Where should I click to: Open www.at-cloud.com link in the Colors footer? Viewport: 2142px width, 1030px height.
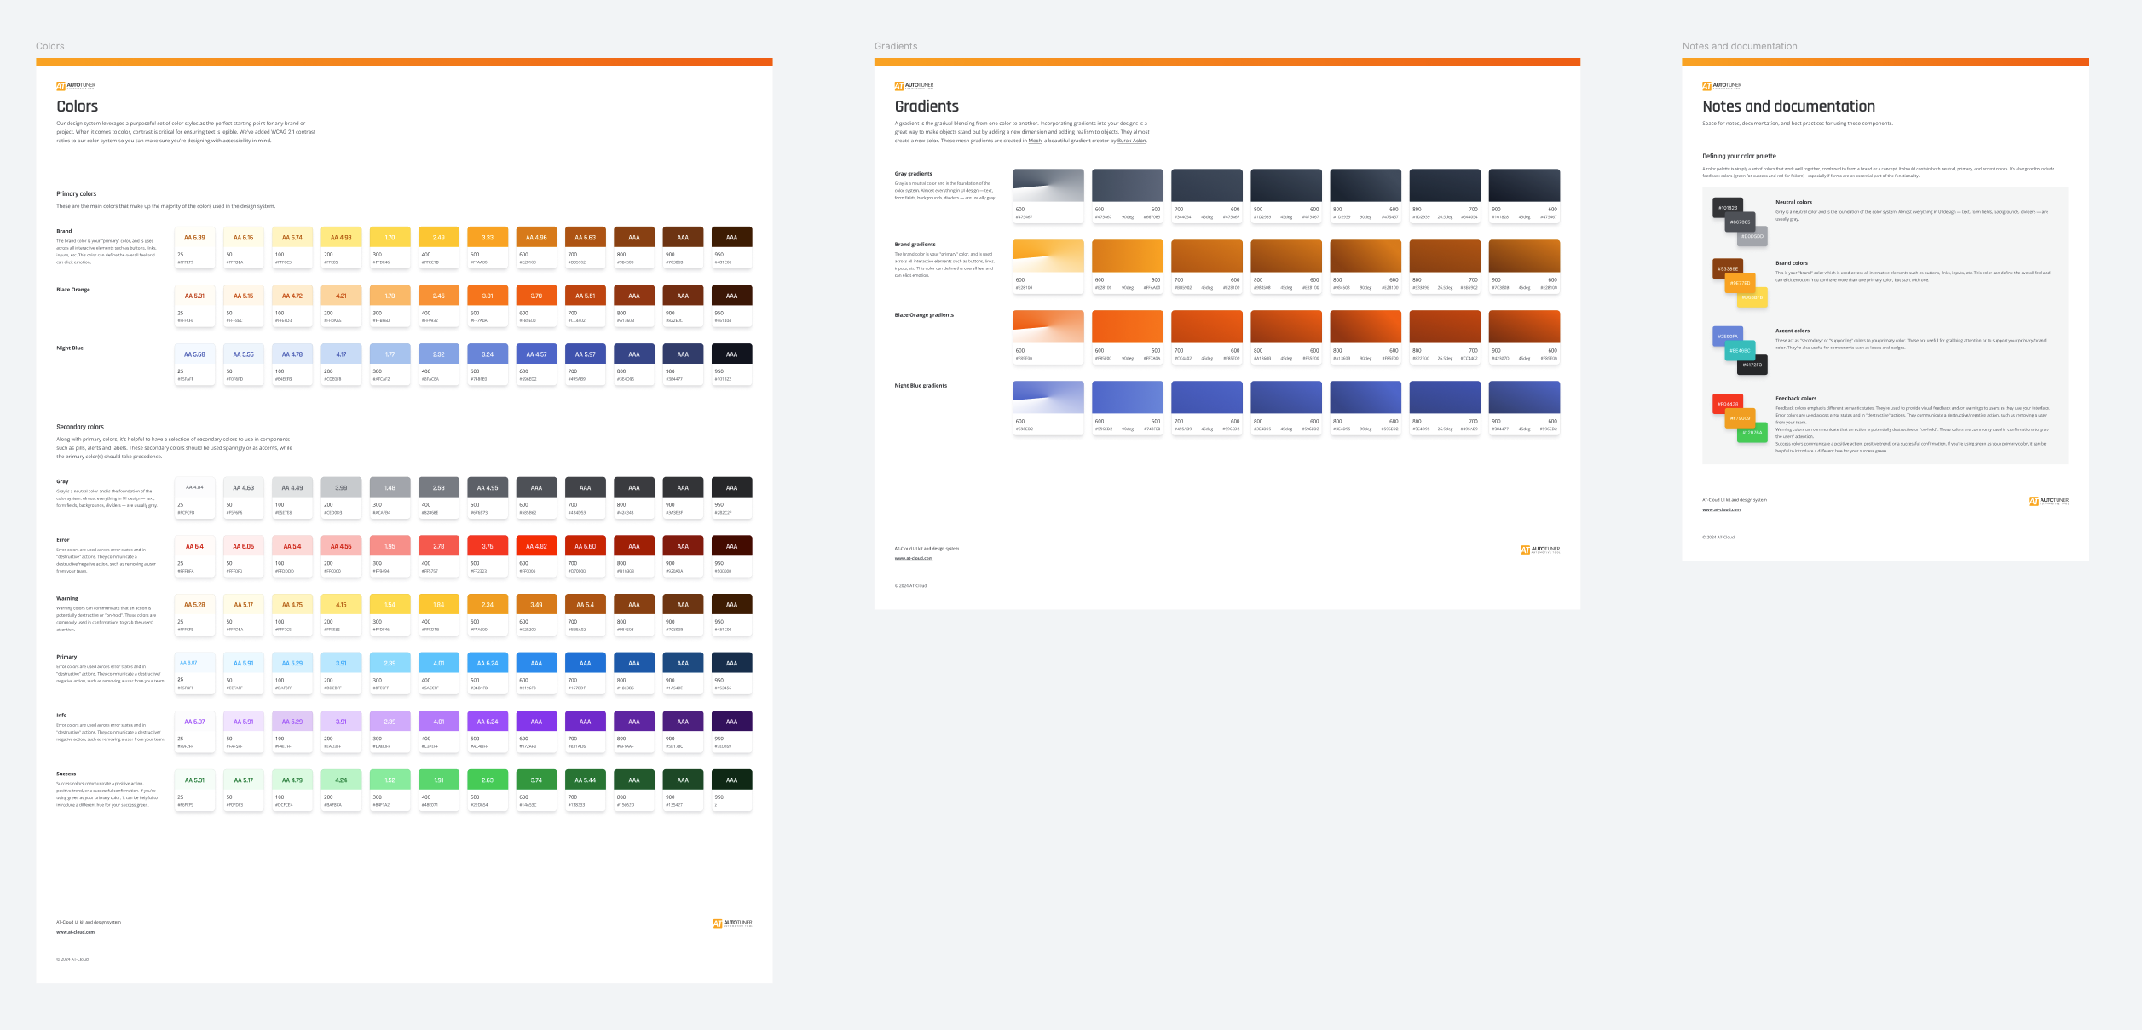(76, 932)
